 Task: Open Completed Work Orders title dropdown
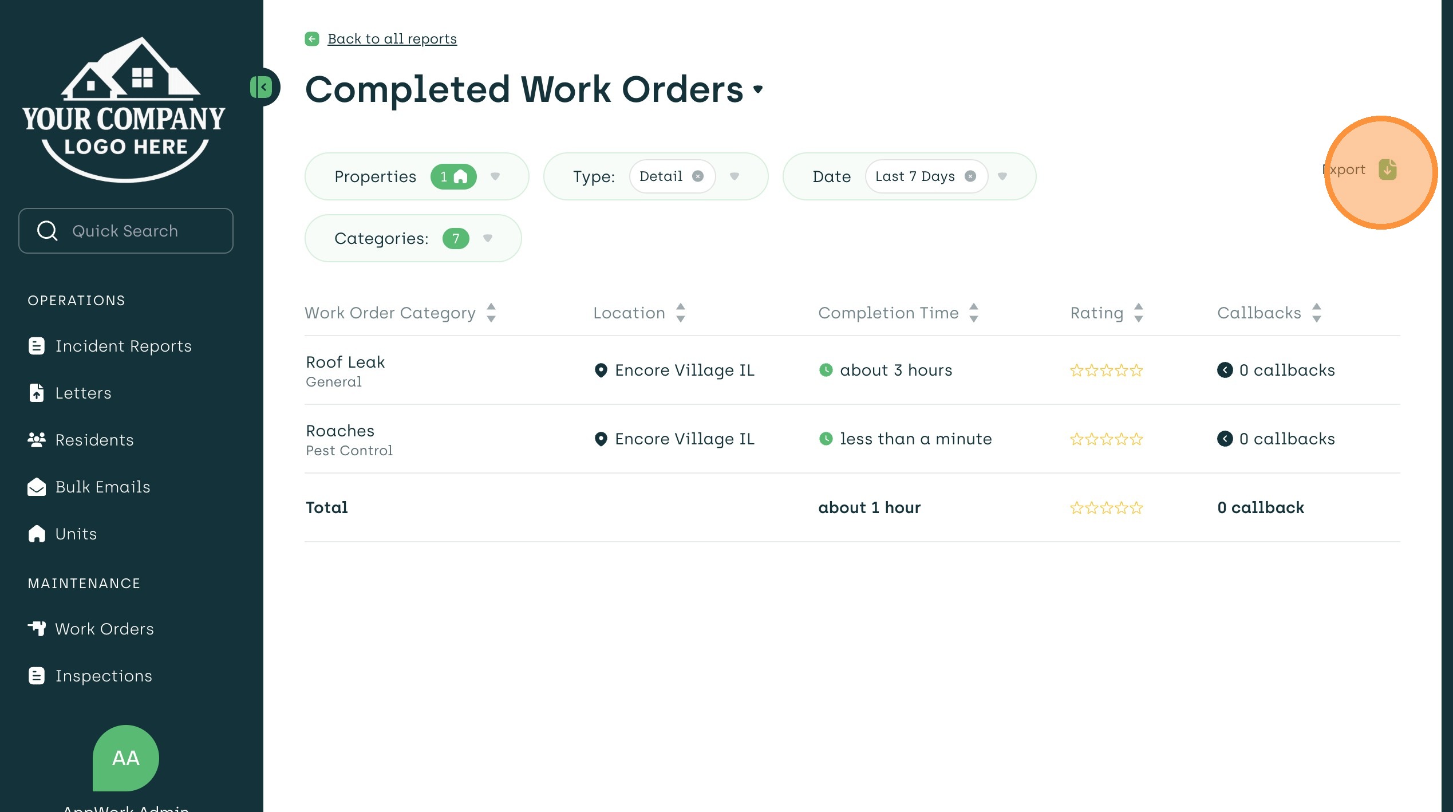(x=758, y=89)
